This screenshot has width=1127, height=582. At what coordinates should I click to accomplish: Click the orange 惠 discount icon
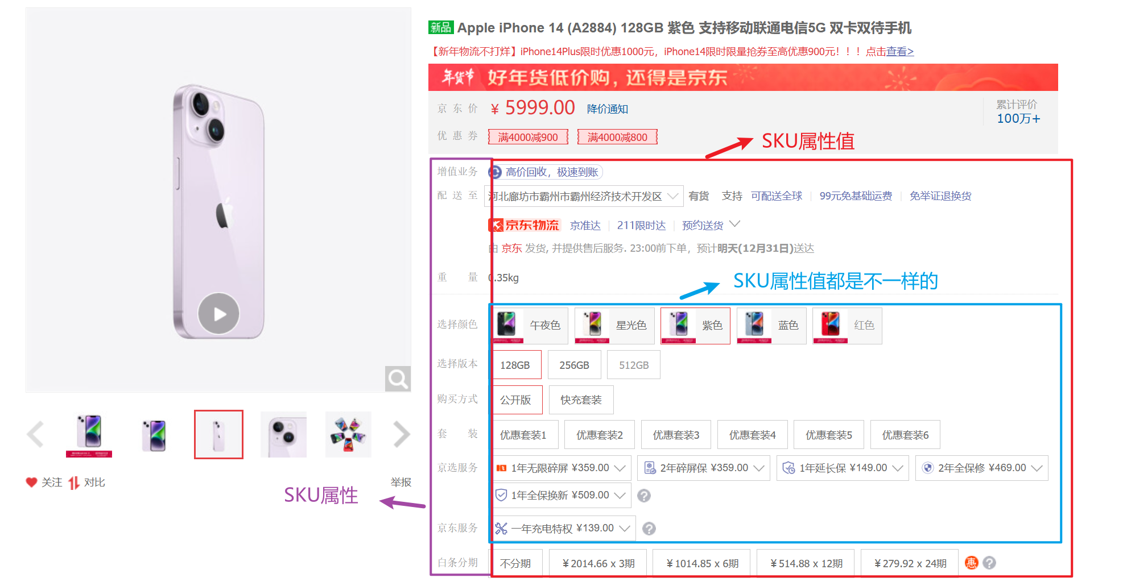[x=972, y=563]
